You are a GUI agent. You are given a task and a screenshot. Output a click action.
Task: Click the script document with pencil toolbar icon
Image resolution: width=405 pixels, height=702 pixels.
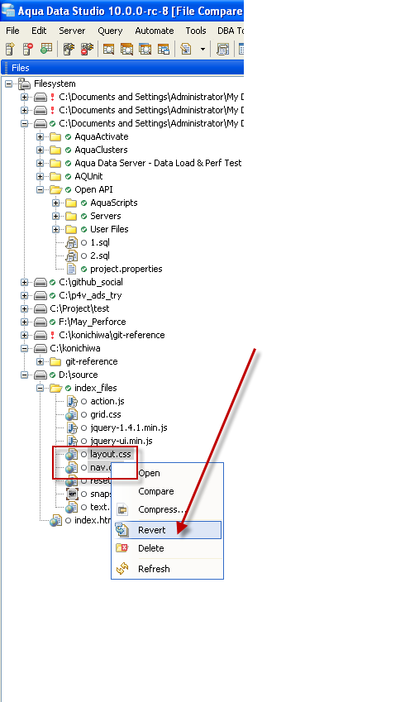(186, 49)
